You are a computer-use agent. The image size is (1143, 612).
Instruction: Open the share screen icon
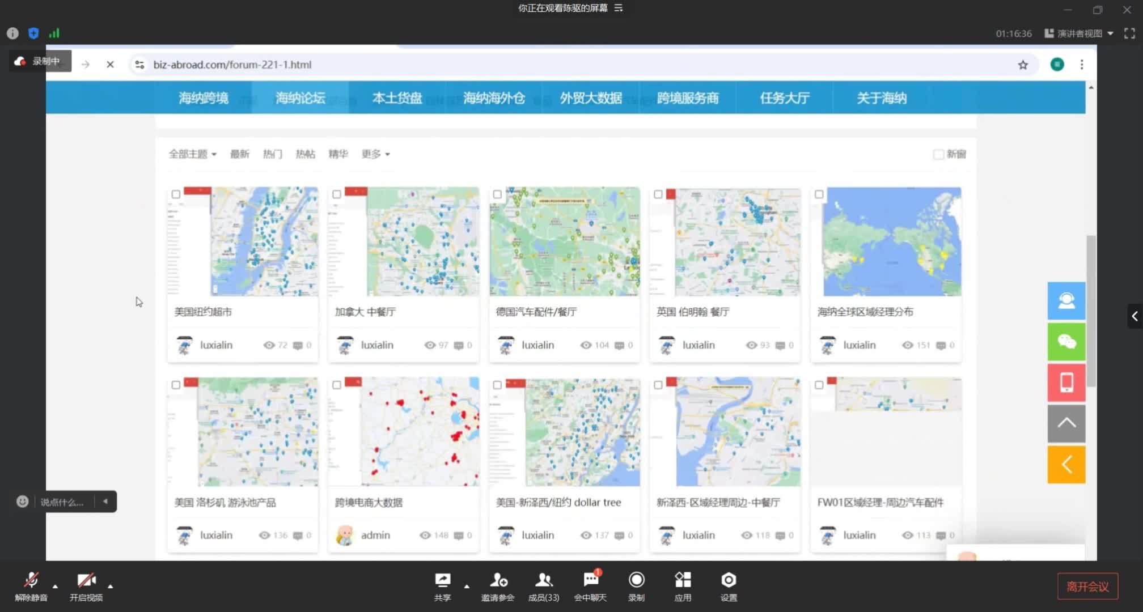click(x=442, y=580)
